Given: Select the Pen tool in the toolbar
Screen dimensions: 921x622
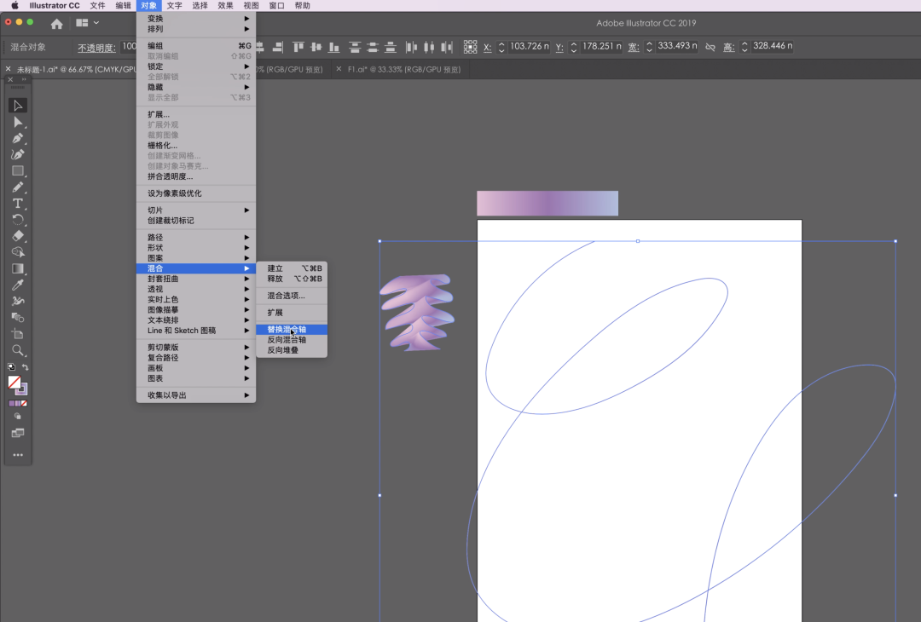Looking at the screenshot, I should click(x=18, y=138).
